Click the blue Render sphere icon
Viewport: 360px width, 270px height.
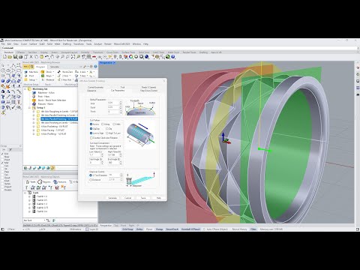147,57
